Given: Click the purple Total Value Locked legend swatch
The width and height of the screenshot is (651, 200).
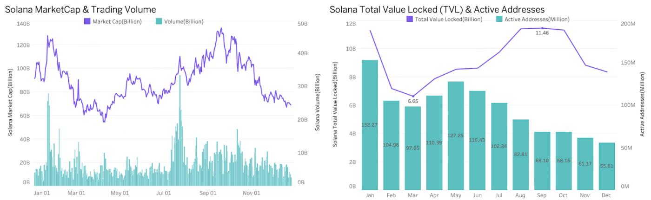Looking at the screenshot, I should point(410,19).
